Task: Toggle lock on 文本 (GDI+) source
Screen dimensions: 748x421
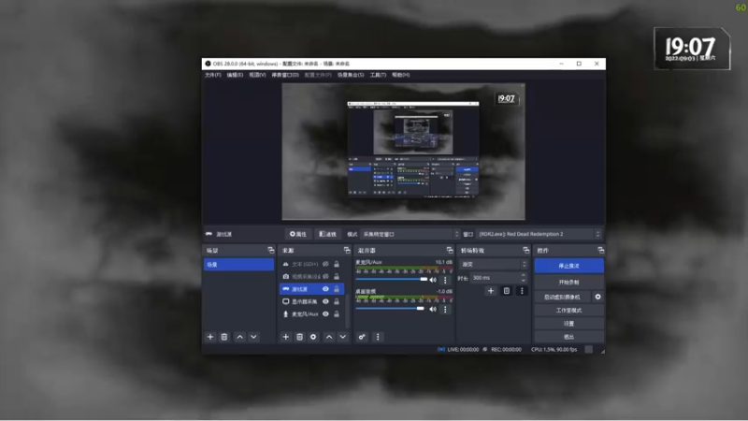Action: 337,264
